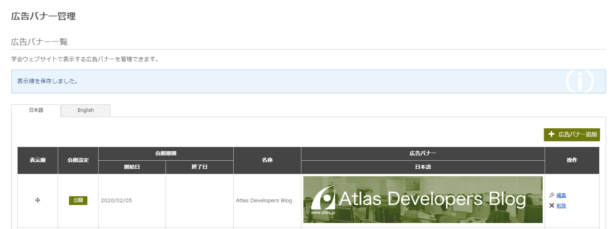Viewport: 614px width, 229px height.
Task: Click the 終了日 sub-header
Action: pyautogui.click(x=200, y=167)
